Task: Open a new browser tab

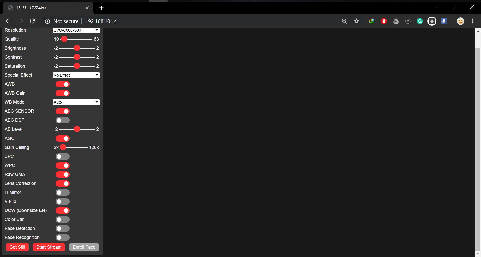Action: (x=101, y=8)
